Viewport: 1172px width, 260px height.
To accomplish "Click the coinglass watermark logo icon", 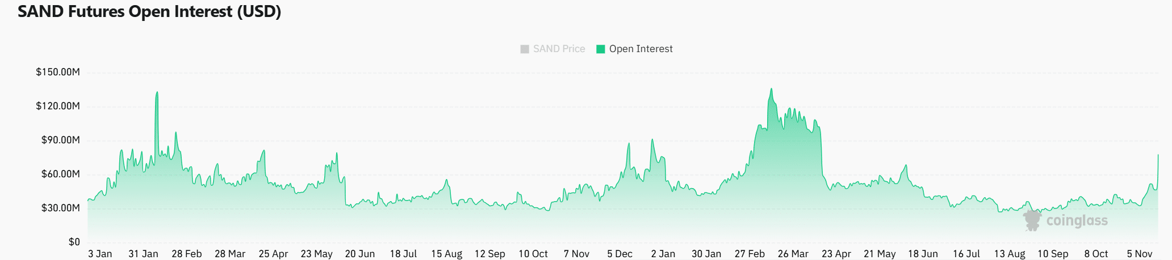I will 1032,220.
